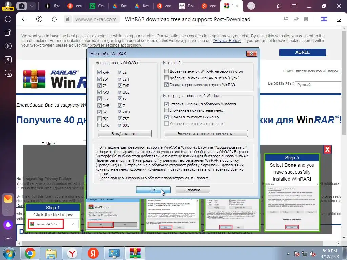Click OK in WinRAR setup dialog
This screenshot has height=260, width=347.
[x=153, y=190]
